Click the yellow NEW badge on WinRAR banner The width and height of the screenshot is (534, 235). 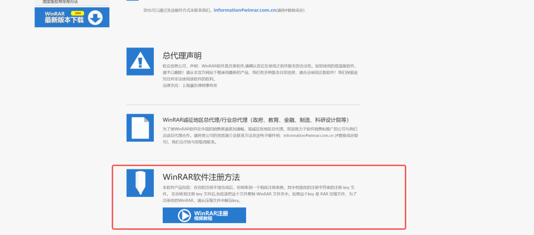point(77,13)
